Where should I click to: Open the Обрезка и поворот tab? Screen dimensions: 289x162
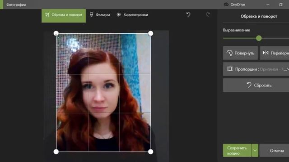64,16
